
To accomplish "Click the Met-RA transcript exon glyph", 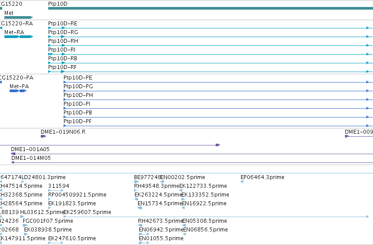I will [18, 37].
